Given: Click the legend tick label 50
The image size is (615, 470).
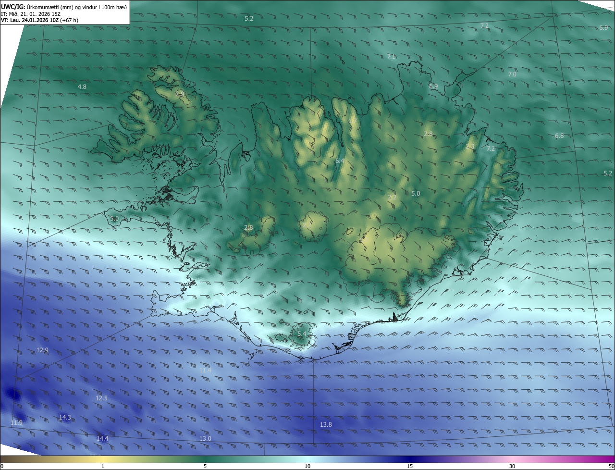Looking at the screenshot, I should click(x=611, y=466).
